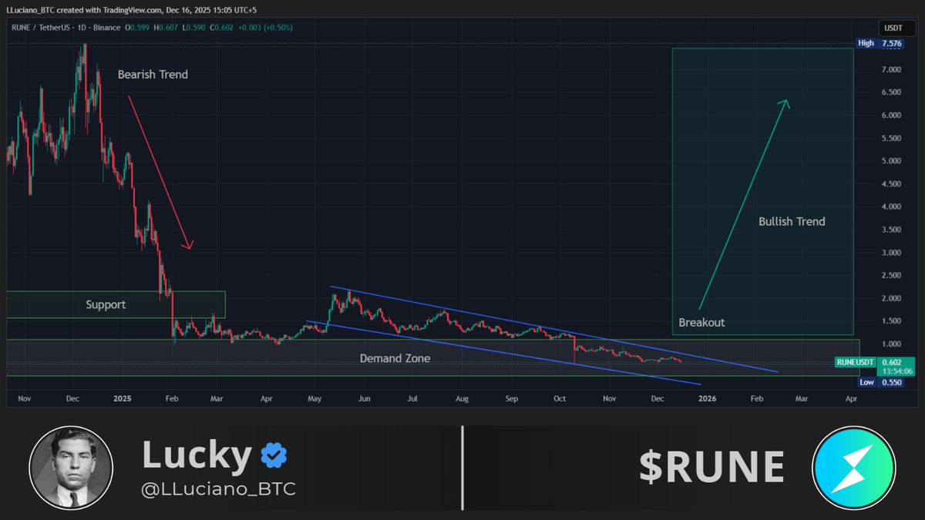Select the Bearish Trend annotation label
This screenshot has width=925, height=520.
153,75
